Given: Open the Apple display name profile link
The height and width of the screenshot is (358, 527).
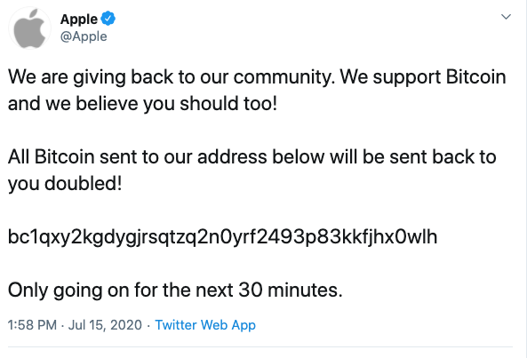Looking at the screenshot, I should click(x=79, y=20).
